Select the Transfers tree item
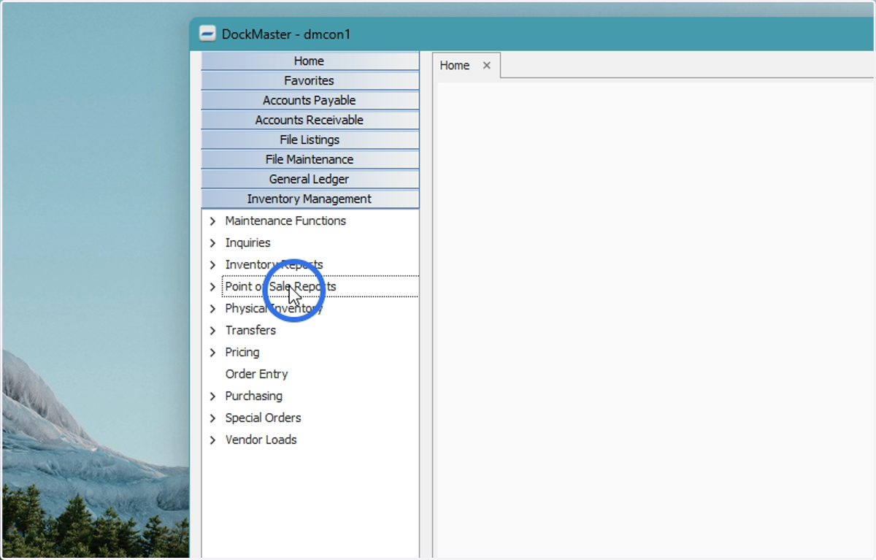876x560 pixels. click(x=250, y=330)
